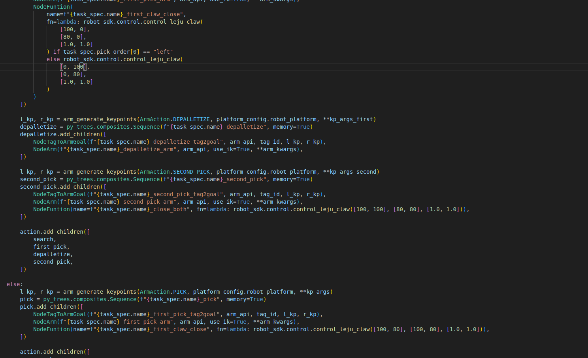Click the "left" string in the pick_order condition
The width and height of the screenshot is (588, 358).
pos(163,52)
